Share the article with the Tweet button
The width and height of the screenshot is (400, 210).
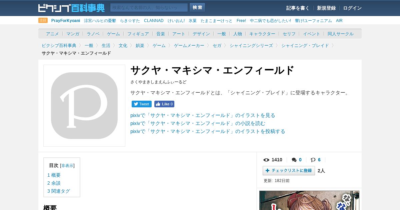pyautogui.click(x=142, y=104)
